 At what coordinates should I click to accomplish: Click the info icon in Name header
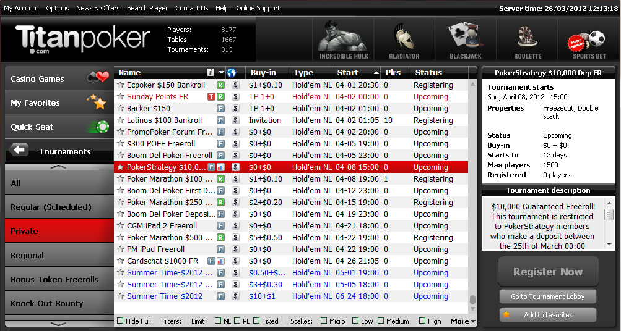pos(211,72)
